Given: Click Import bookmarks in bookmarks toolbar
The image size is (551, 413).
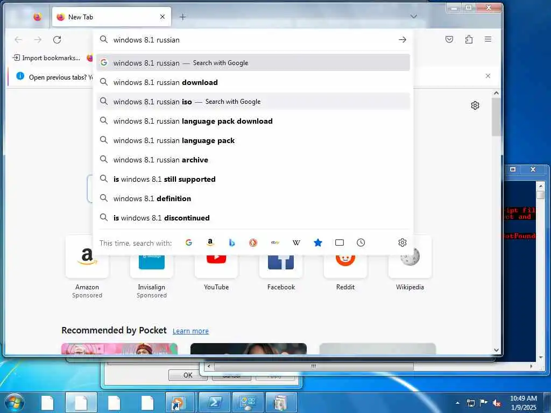Looking at the screenshot, I should (x=46, y=58).
